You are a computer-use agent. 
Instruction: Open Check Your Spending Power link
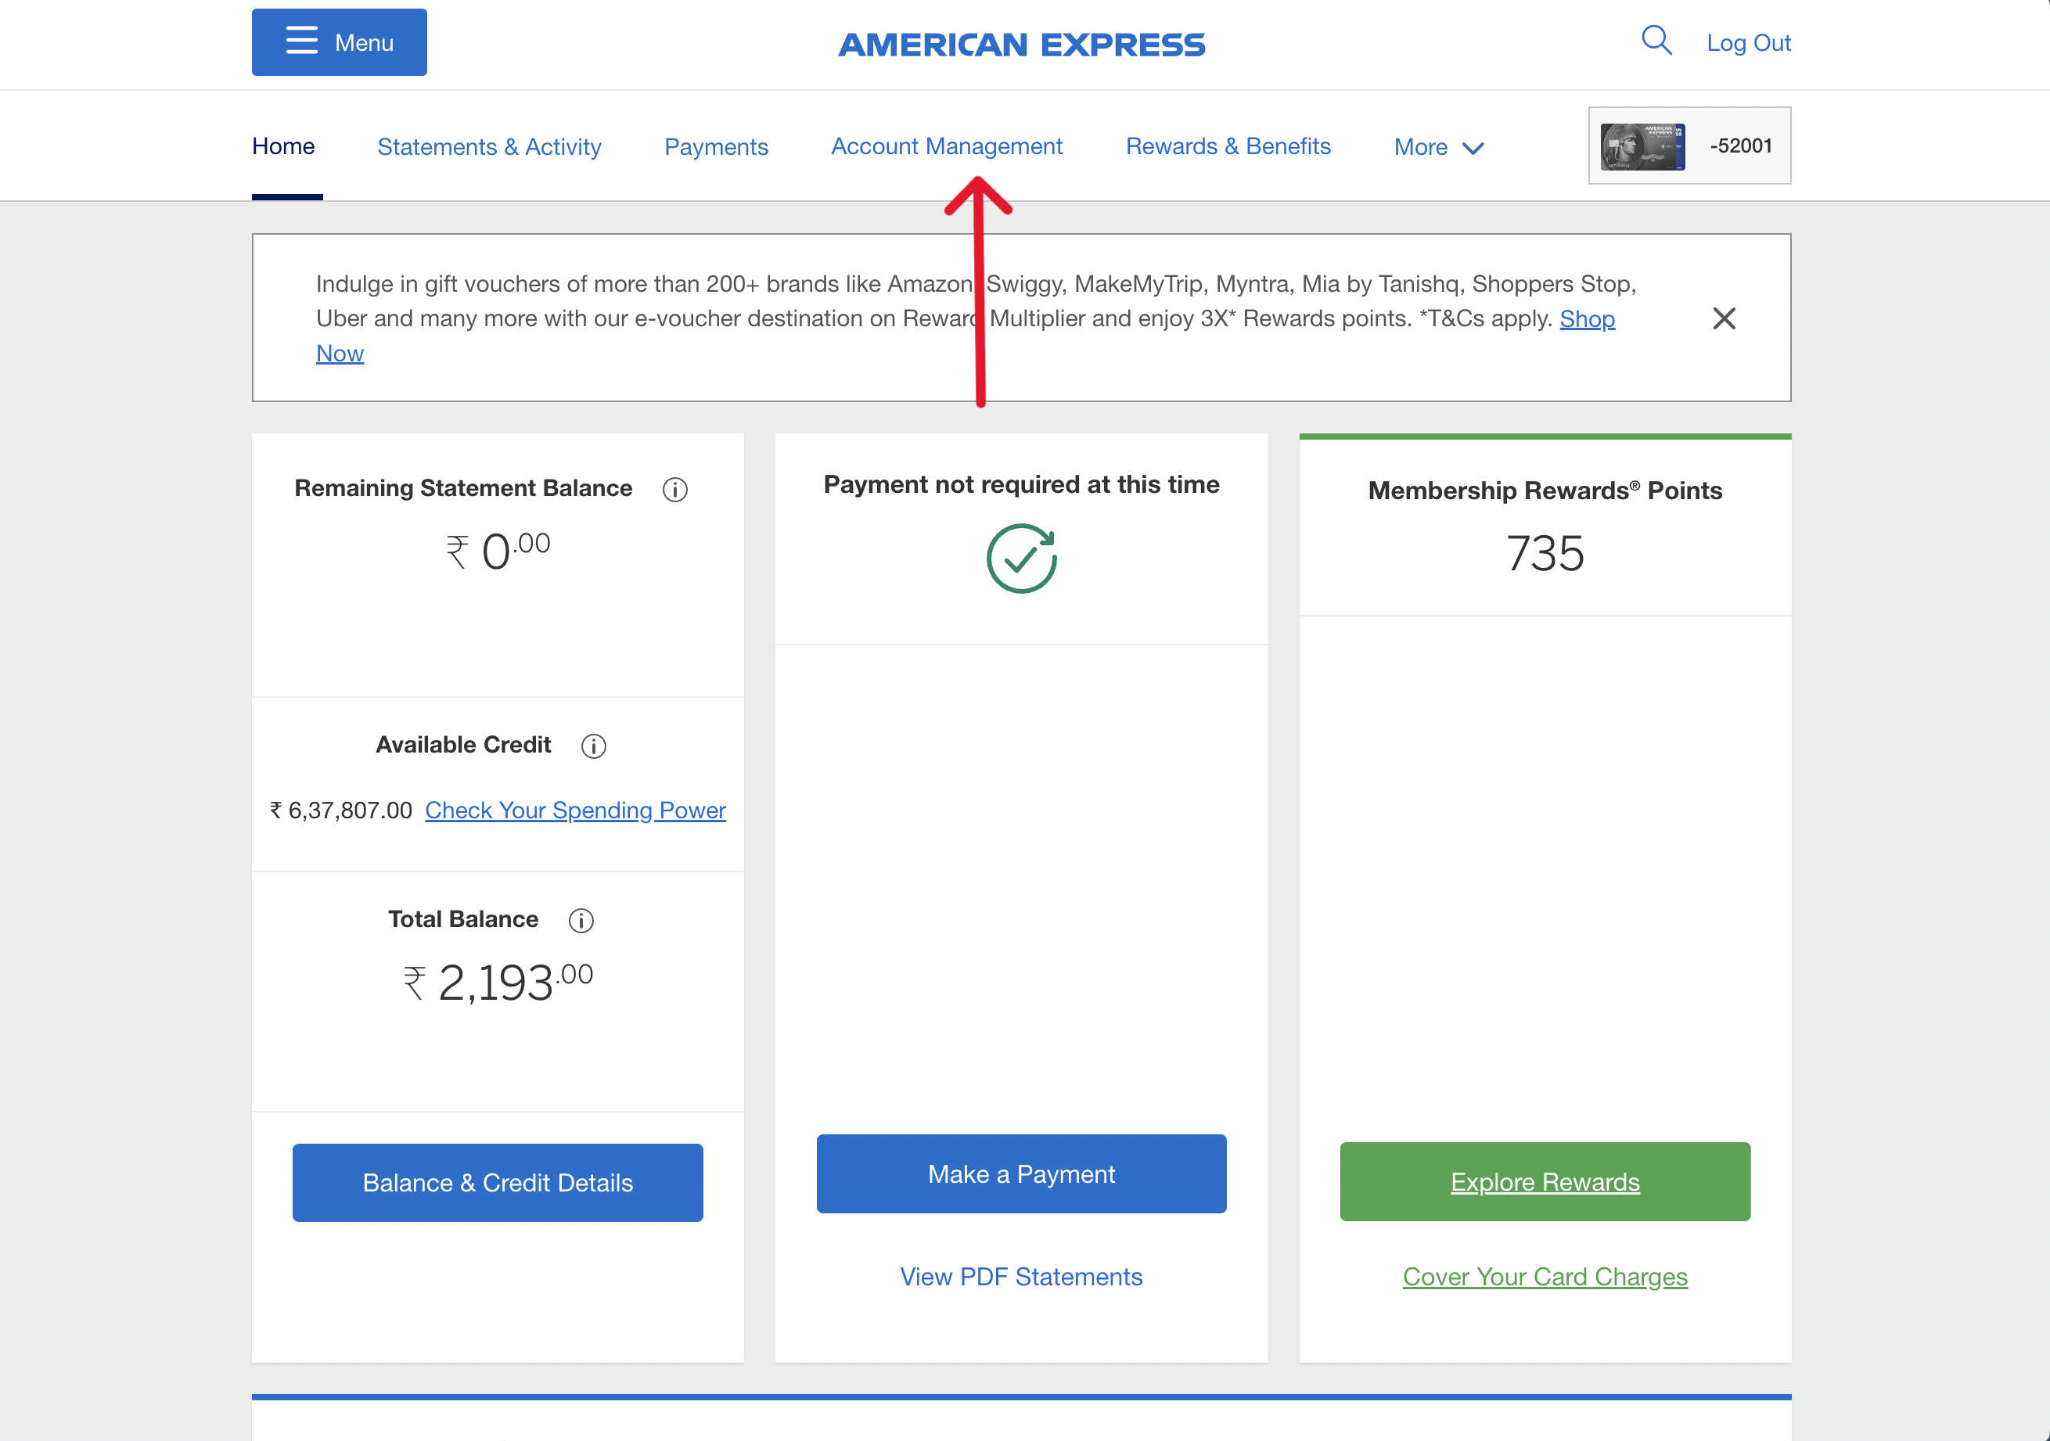575,810
